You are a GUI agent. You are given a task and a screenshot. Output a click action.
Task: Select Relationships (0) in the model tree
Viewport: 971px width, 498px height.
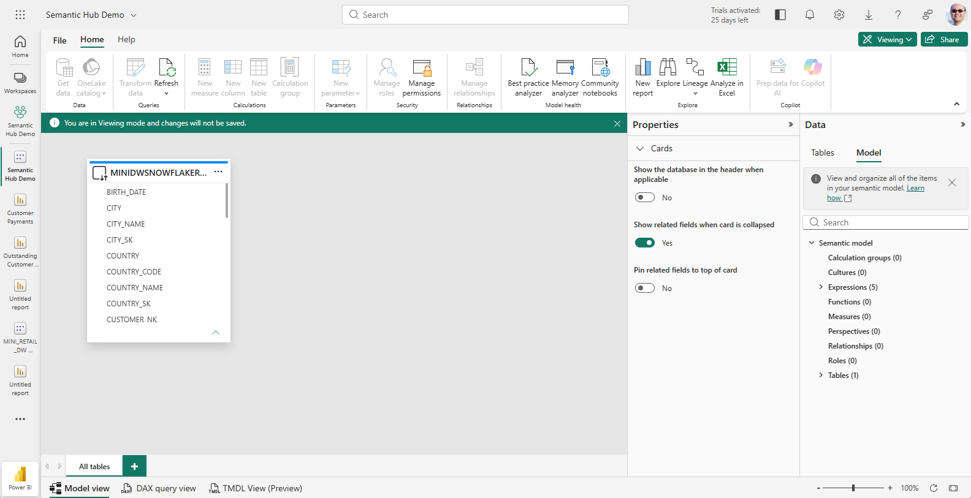pyautogui.click(x=855, y=346)
